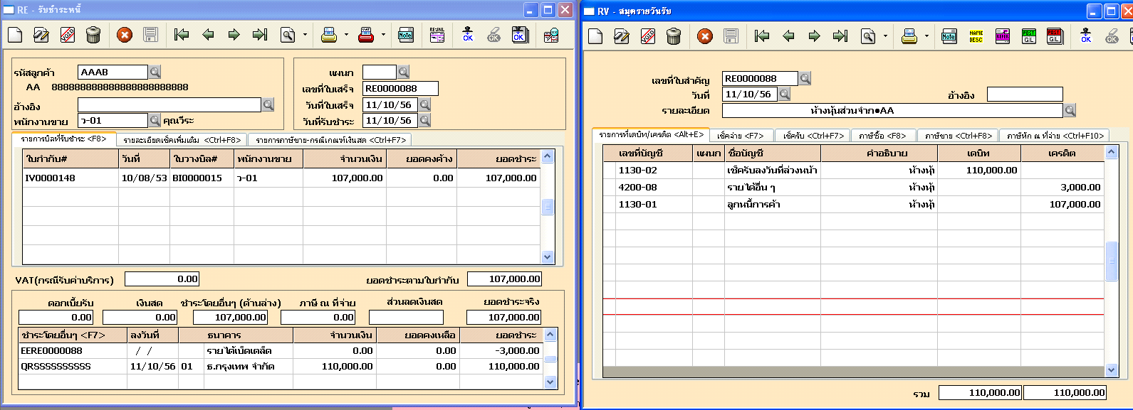Click the trash can icon in RV window
Image resolution: width=1133 pixels, height=410 pixels.
(x=674, y=36)
